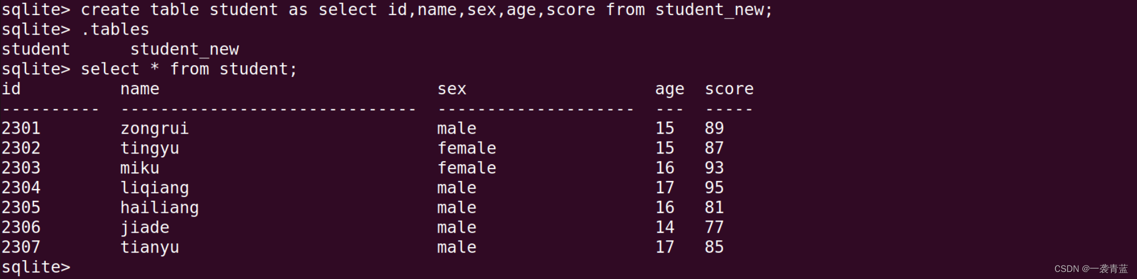This screenshot has height=279, width=1137.
Task: Click the name header of the table
Action: click(x=140, y=89)
